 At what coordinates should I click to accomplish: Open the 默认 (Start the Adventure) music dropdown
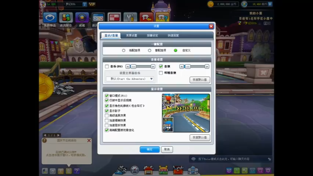[x=130, y=79]
